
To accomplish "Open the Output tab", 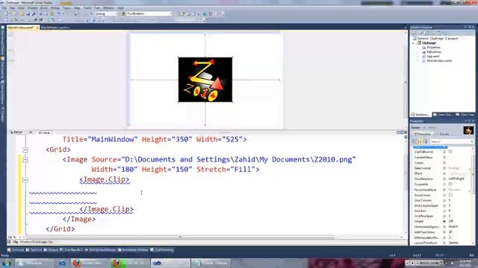I will click(51, 250).
